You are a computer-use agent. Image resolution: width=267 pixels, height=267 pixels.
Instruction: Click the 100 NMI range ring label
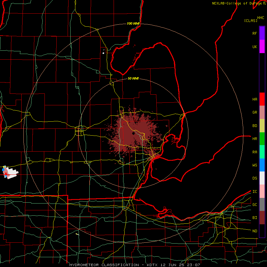[133, 23]
